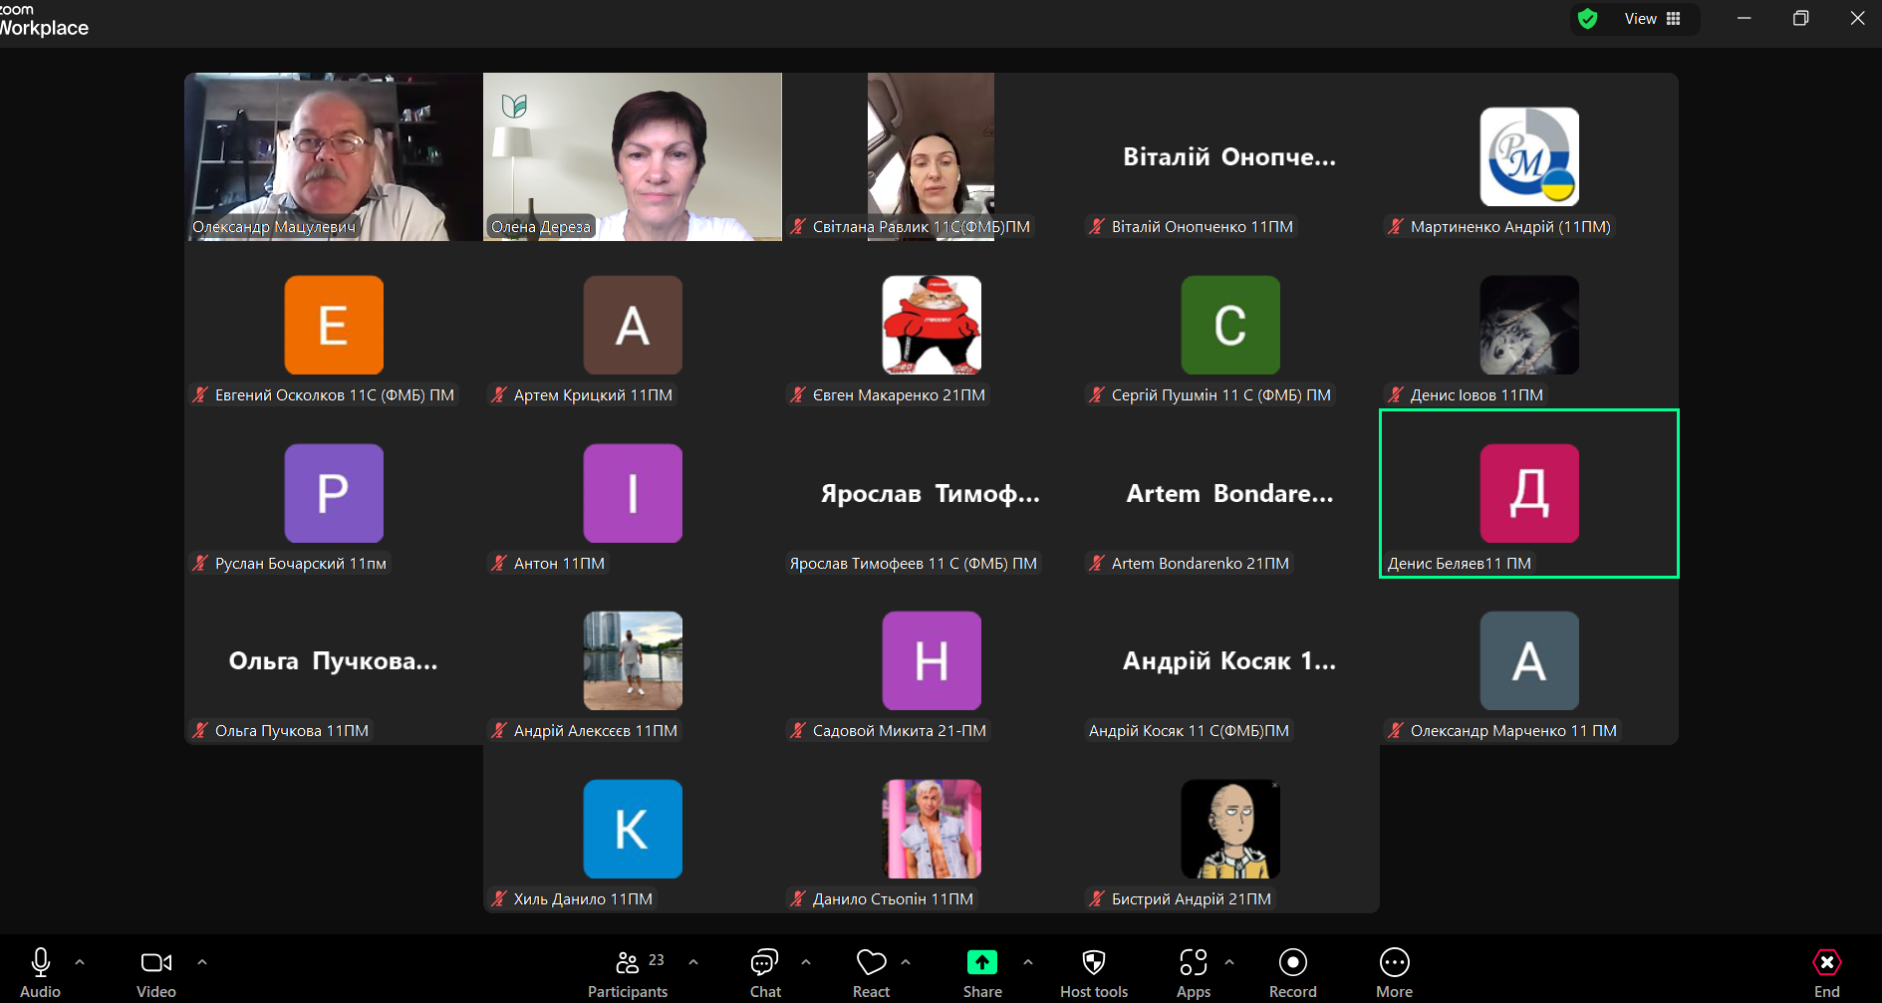The width and height of the screenshot is (1882, 1003).
Task: Click green C avatar of Сергій Пушмін
Action: [1230, 326]
